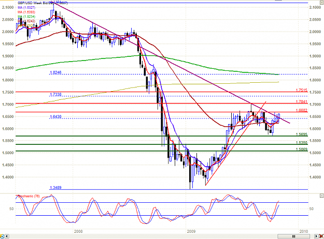Click the globe icon at bottom left
This screenshot has height=239, width=324.
(2, 236)
